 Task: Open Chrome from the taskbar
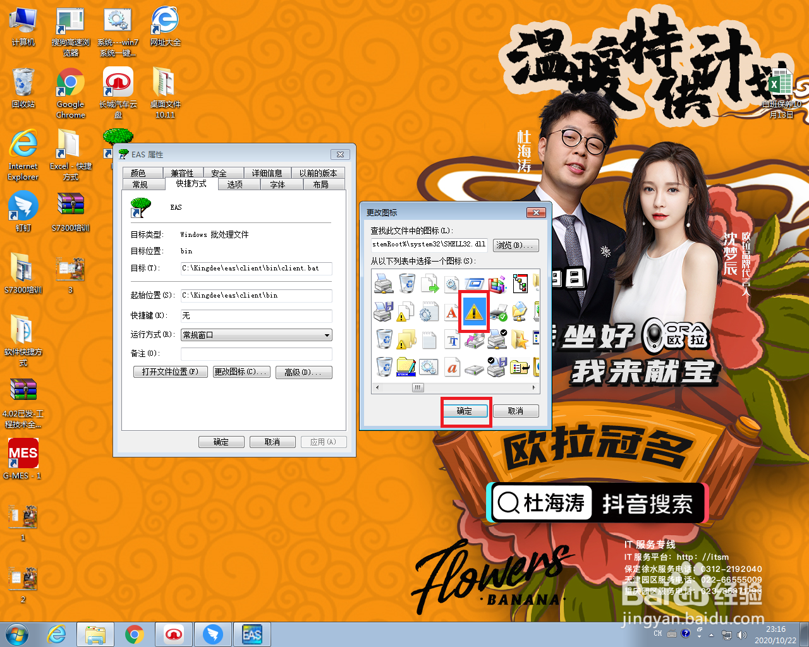pyautogui.click(x=134, y=634)
